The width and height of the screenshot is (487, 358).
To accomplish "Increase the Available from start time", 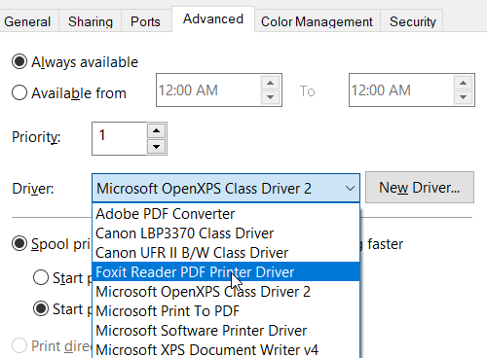I will (271, 83).
